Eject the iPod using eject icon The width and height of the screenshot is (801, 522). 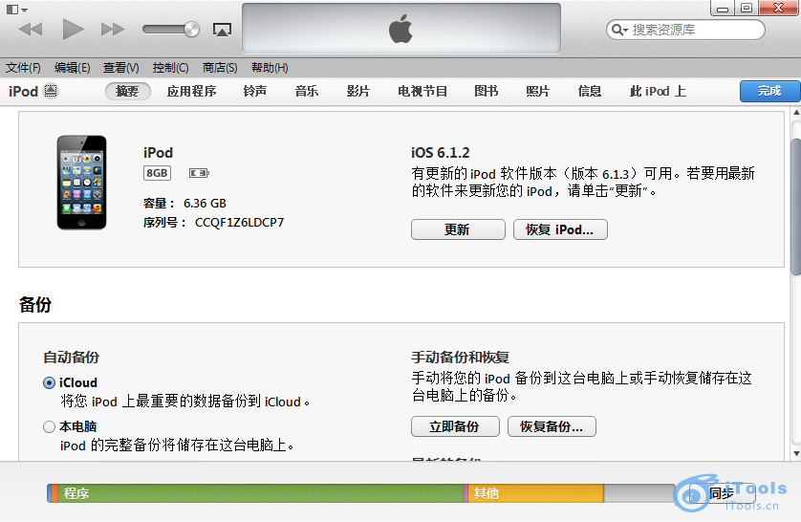pyautogui.click(x=51, y=91)
